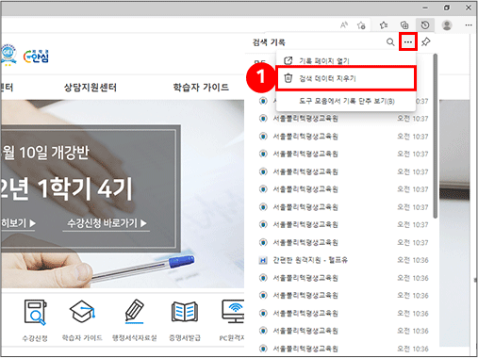Image resolution: width=478 pixels, height=358 pixels.
Task: Choose '검색 데이터 지우기' from the menu
Action: pos(346,78)
